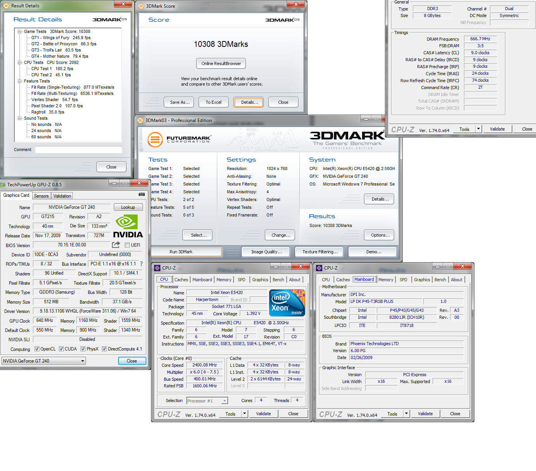Click Validate in CPU-Z Mainboard window
Image resolution: width=536 pixels, height=471 pixels.
[x=425, y=414]
